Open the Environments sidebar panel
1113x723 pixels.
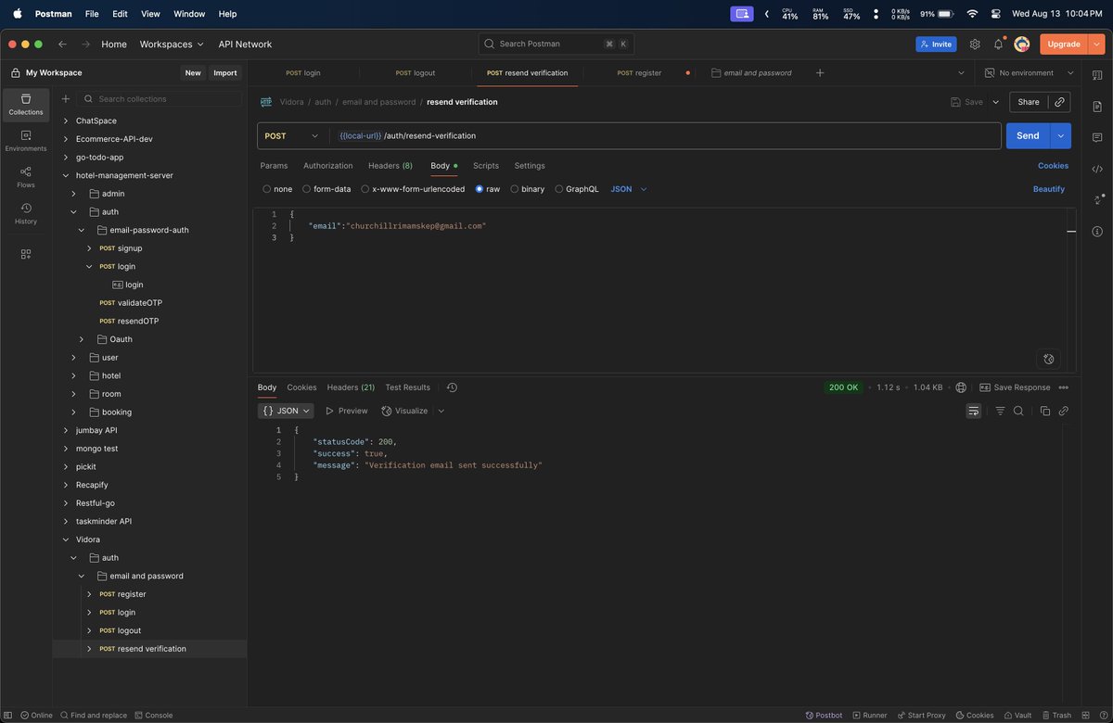(26, 141)
